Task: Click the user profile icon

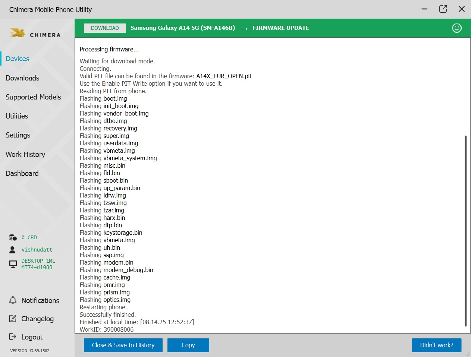Action: click(x=13, y=250)
